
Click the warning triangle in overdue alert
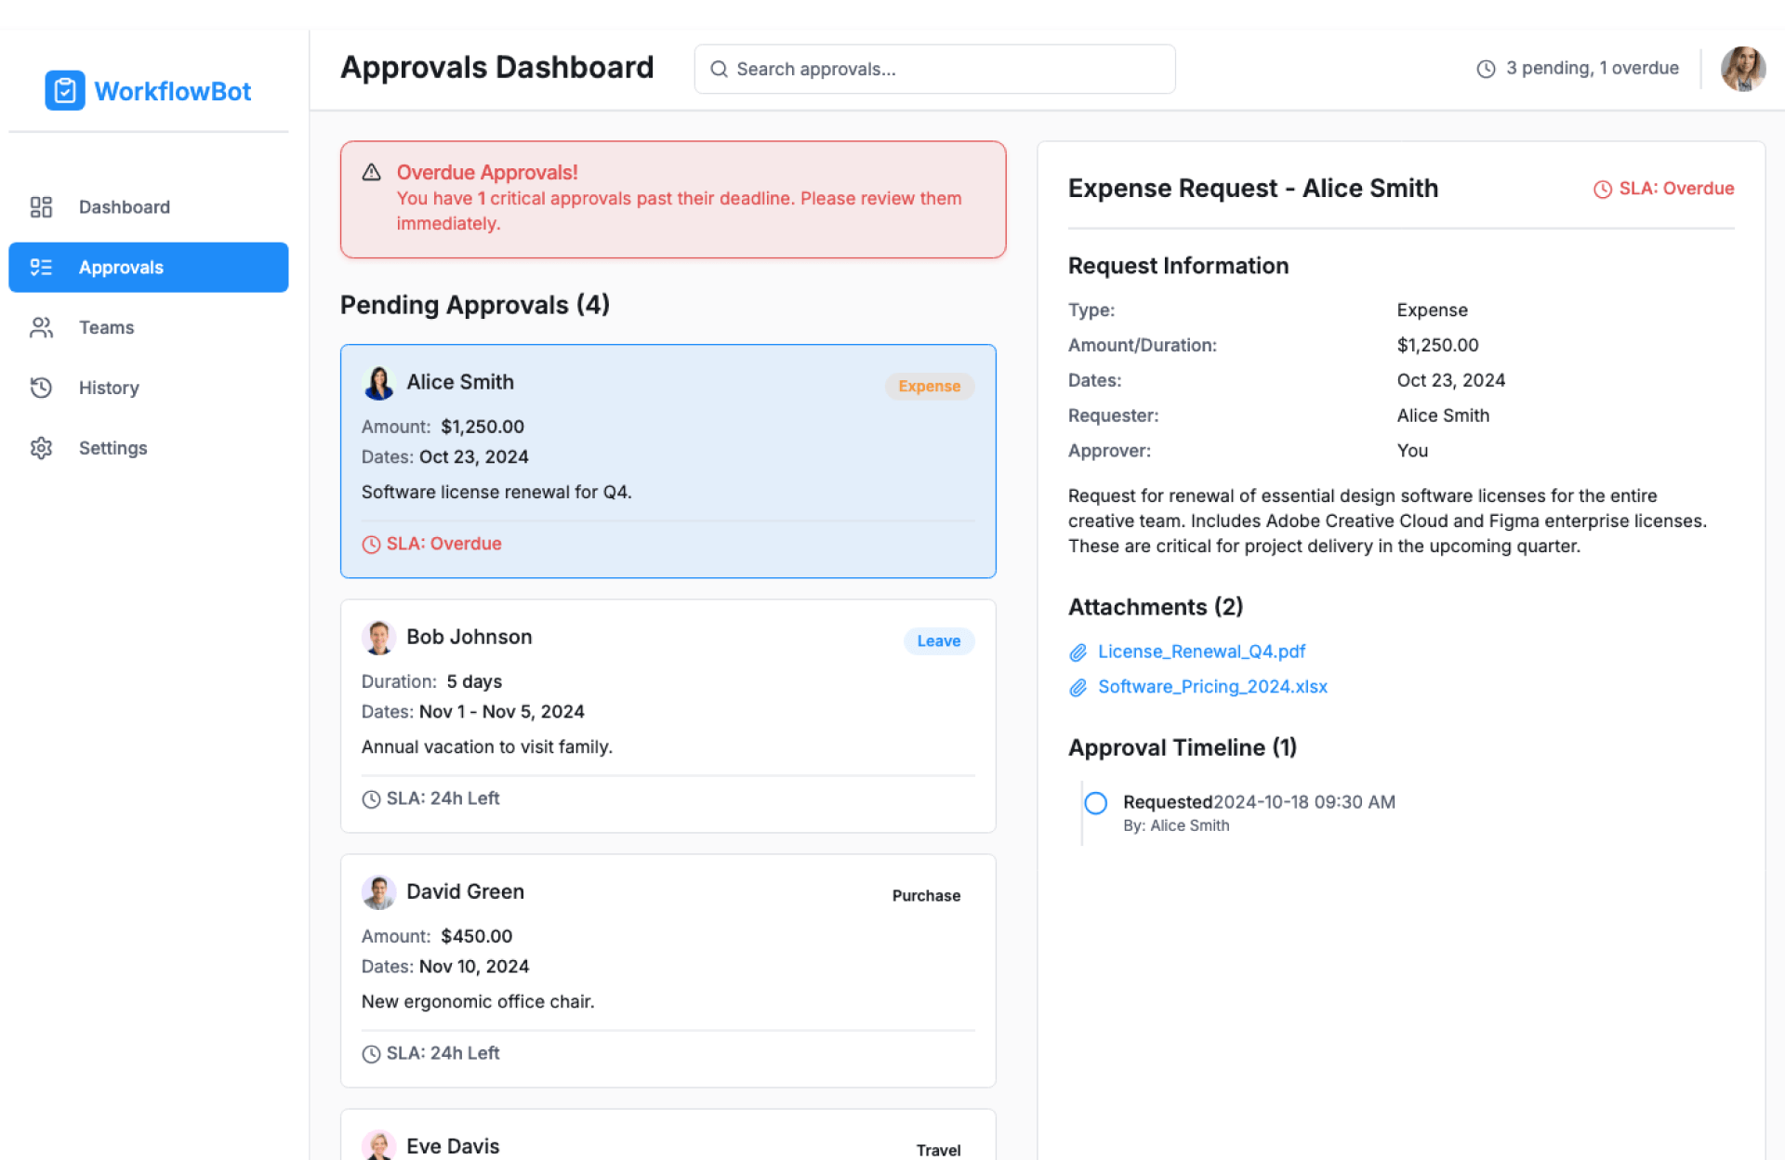[372, 172]
